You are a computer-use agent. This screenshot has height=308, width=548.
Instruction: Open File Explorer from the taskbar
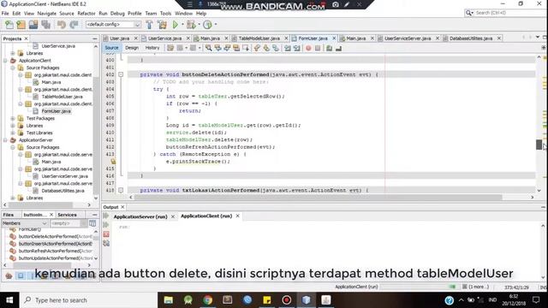pyautogui.click(x=169, y=300)
